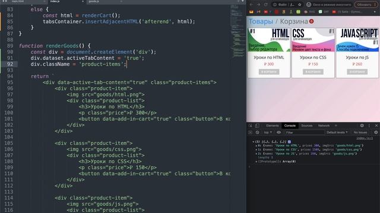Bookmark page with the star icon

click(x=300, y=5)
